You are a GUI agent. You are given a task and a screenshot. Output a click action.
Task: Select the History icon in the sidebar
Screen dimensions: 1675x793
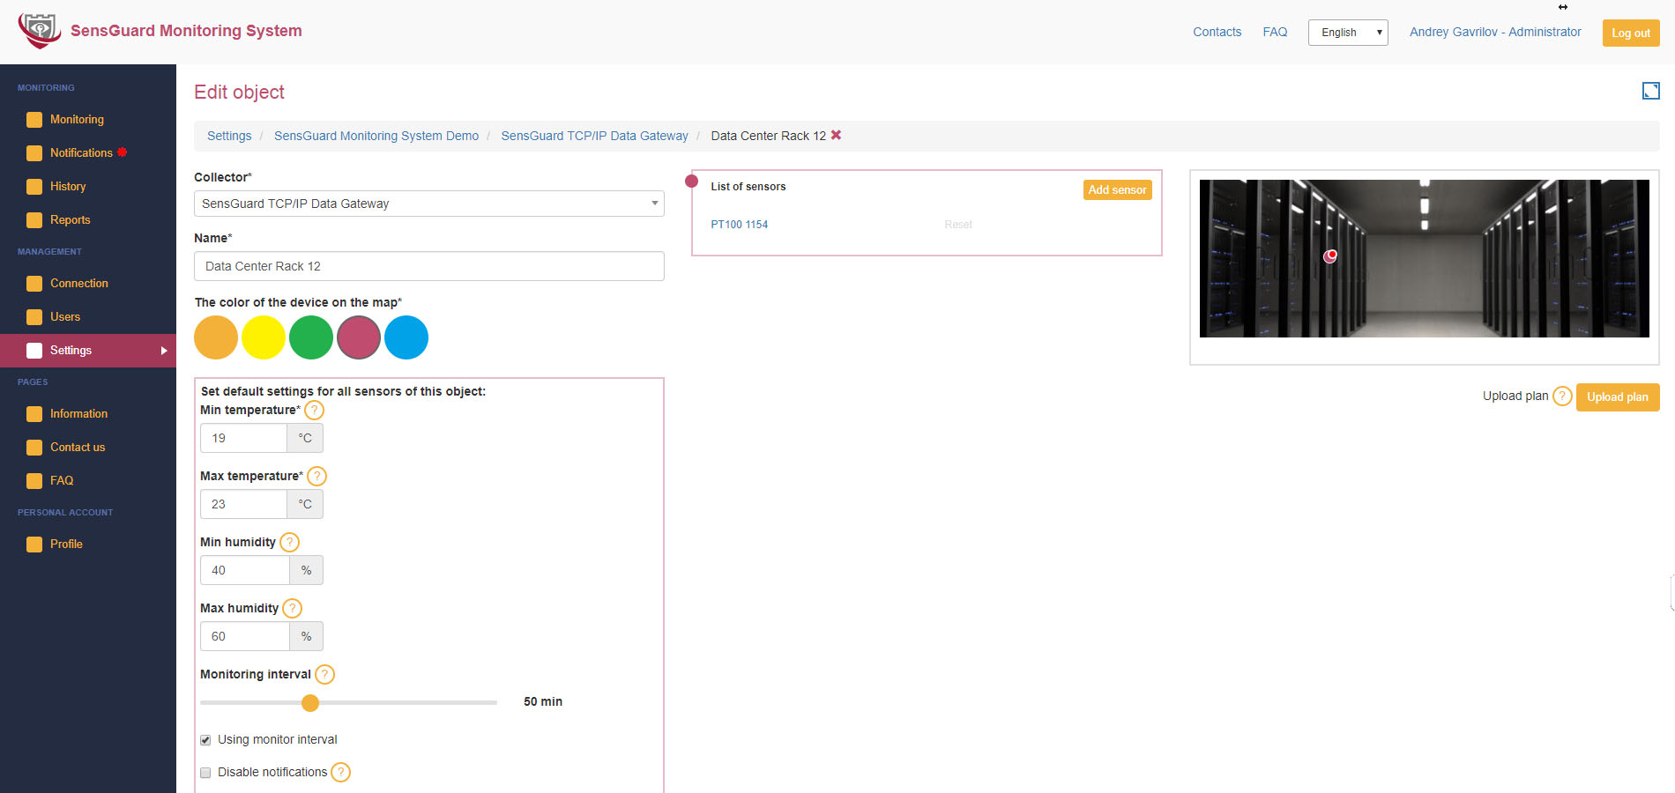(34, 186)
